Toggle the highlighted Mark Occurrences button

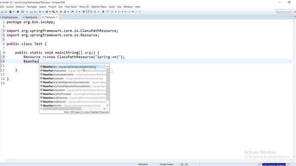(87, 12)
